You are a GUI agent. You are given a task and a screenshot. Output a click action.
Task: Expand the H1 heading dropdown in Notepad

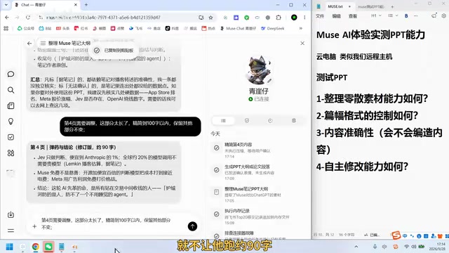click(x=376, y=15)
